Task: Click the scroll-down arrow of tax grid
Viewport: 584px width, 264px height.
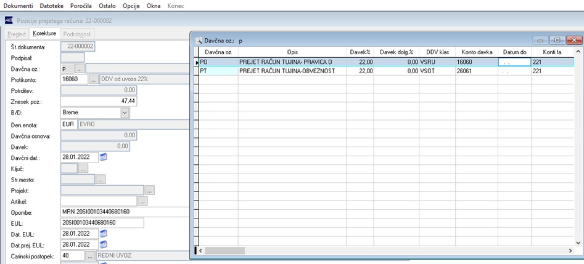Action: [x=578, y=242]
